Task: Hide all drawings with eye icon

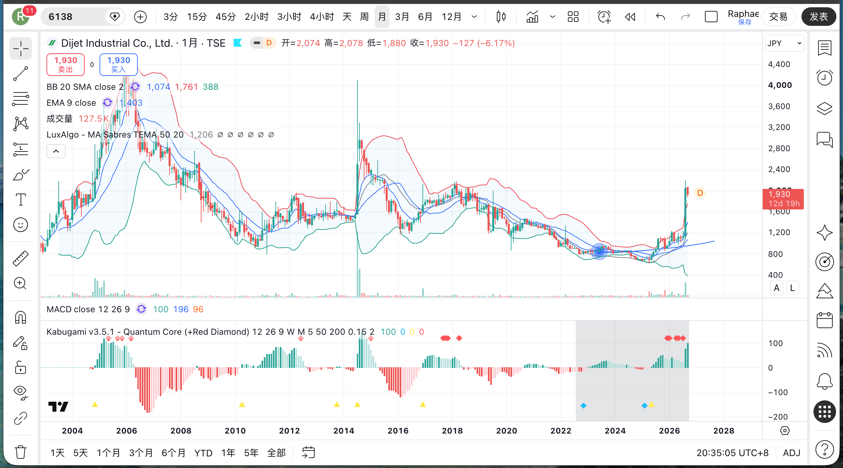Action: [x=21, y=393]
